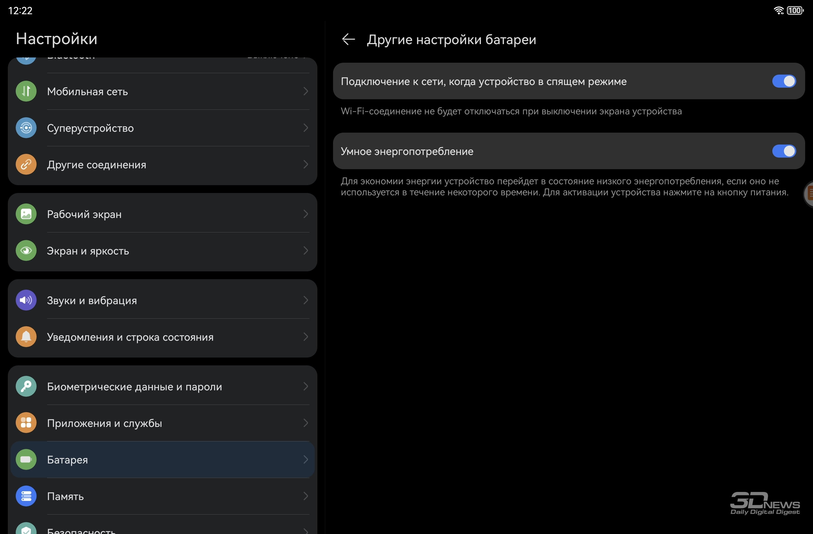Tap the orange bell notifications icon
The width and height of the screenshot is (813, 534).
(26, 337)
